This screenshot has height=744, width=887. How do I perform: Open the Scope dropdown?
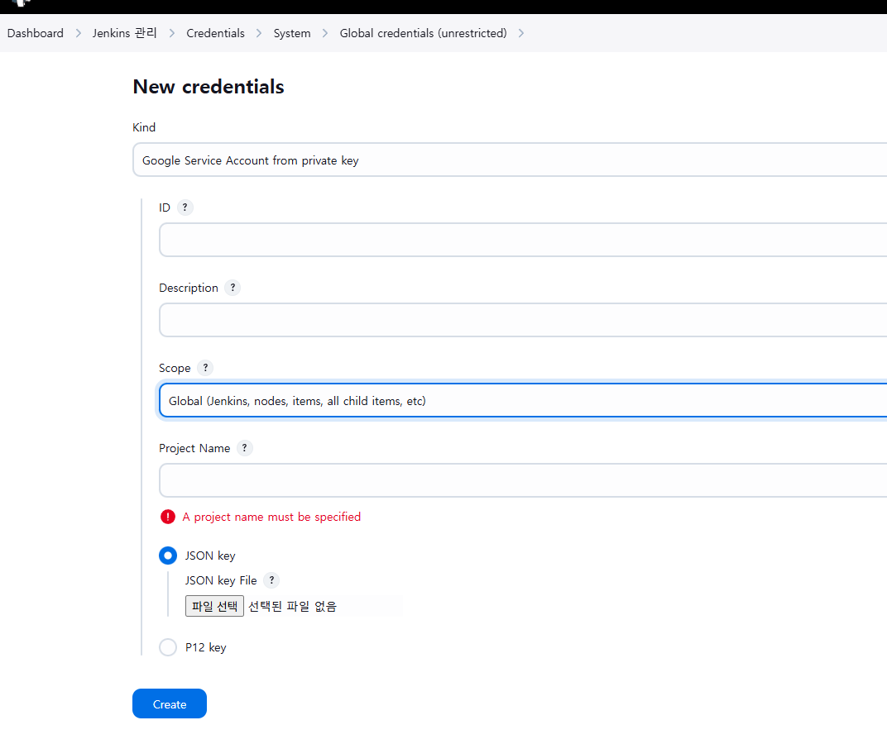pyautogui.click(x=523, y=400)
